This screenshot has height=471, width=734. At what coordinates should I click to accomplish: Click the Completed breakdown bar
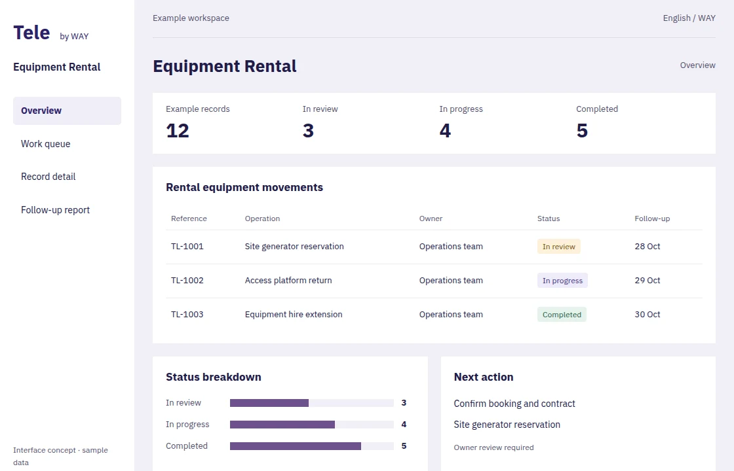[x=312, y=446]
